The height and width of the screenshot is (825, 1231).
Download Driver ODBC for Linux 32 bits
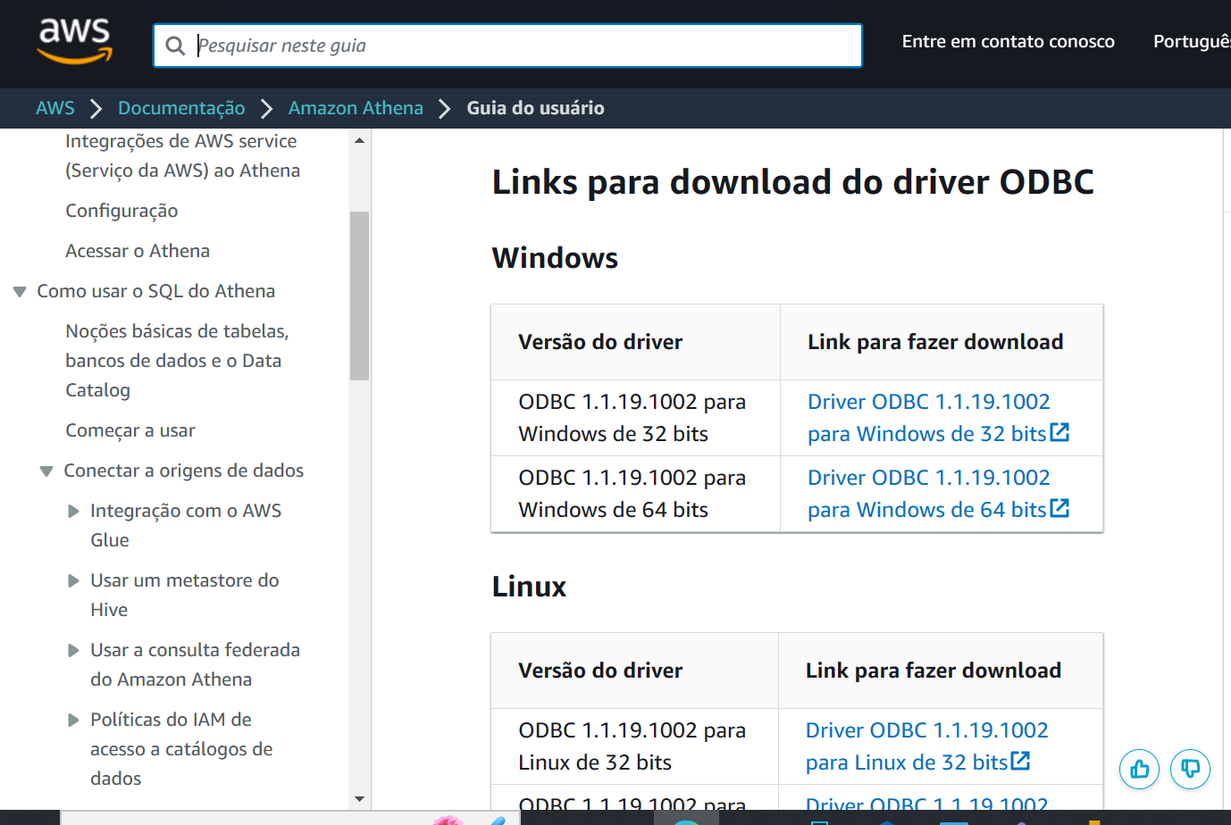click(926, 746)
